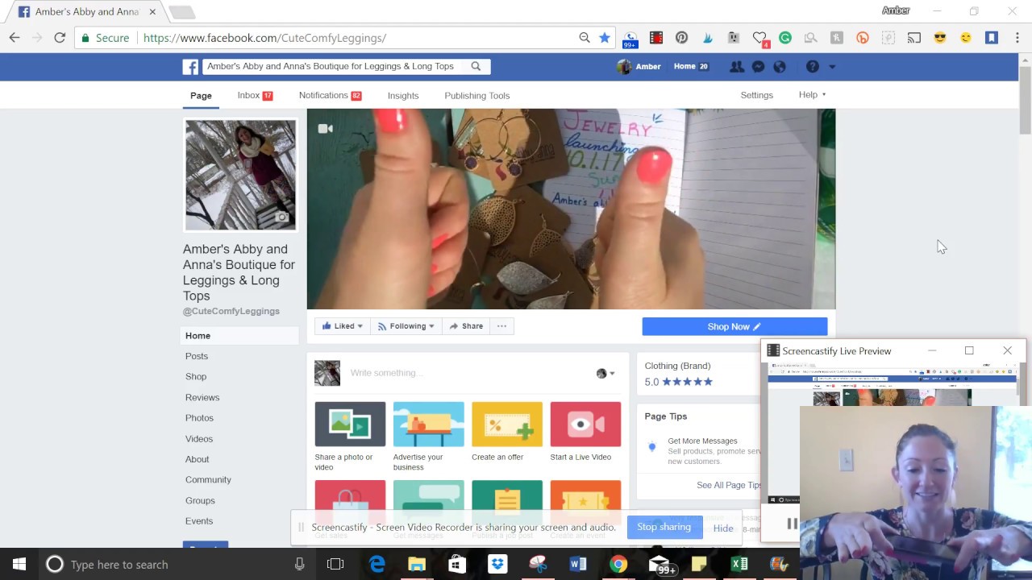This screenshot has width=1032, height=580.
Task: Open the Grammarly extension icon
Action: coord(785,38)
